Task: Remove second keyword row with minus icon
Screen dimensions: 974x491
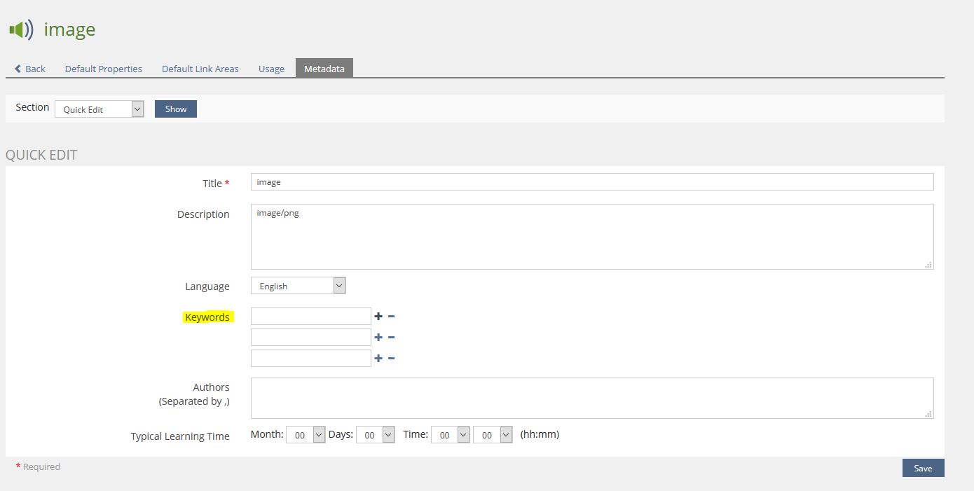Action: [x=391, y=338]
